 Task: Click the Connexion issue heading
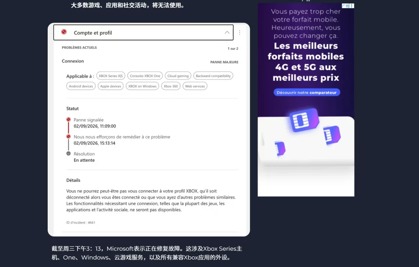[x=73, y=61]
